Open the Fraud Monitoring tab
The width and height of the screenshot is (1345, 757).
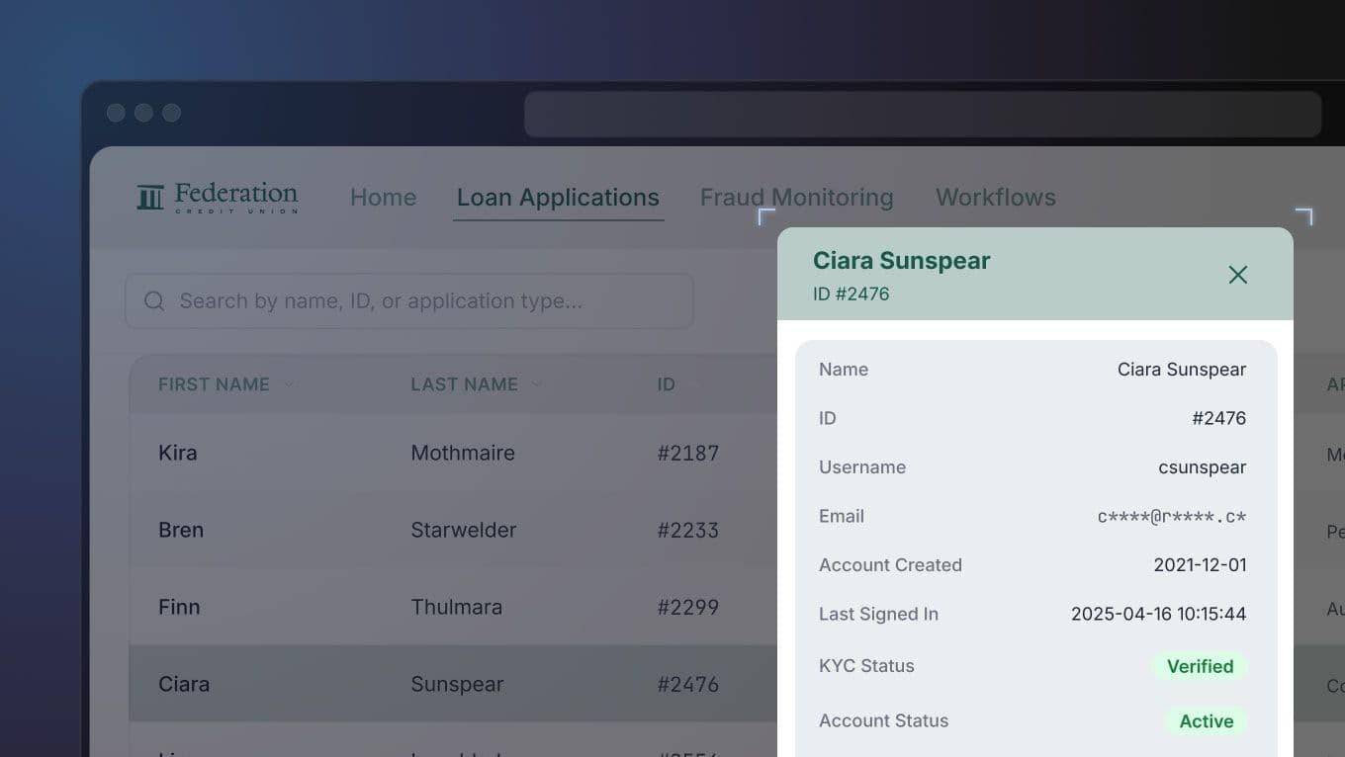(796, 198)
